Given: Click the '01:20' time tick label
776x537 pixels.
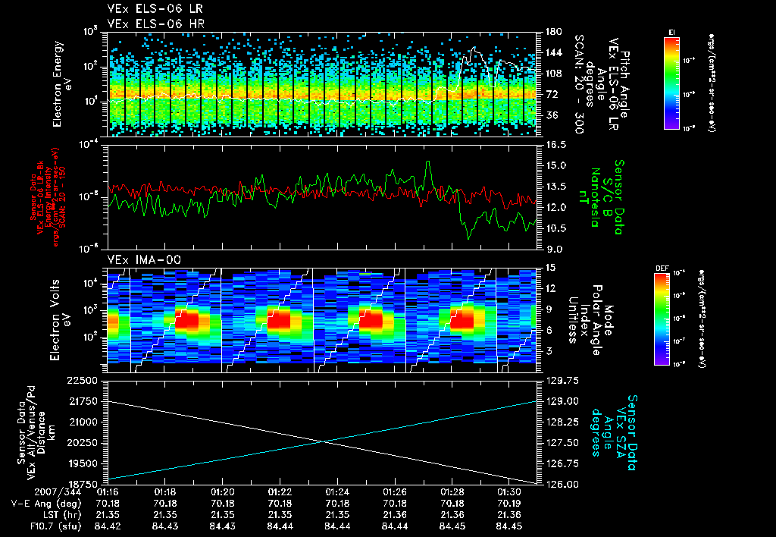Looking at the screenshot, I should [x=222, y=492].
